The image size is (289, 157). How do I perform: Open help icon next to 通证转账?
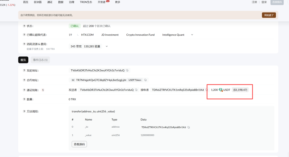pos(24,90)
